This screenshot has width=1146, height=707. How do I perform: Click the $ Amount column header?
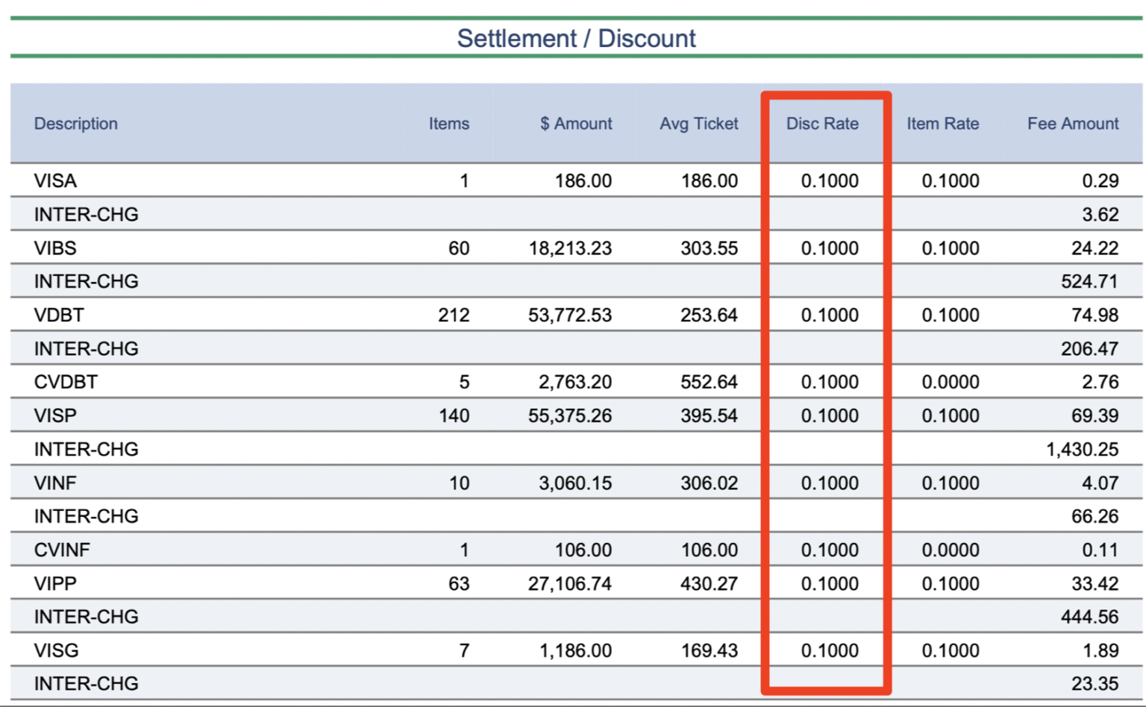coord(576,124)
